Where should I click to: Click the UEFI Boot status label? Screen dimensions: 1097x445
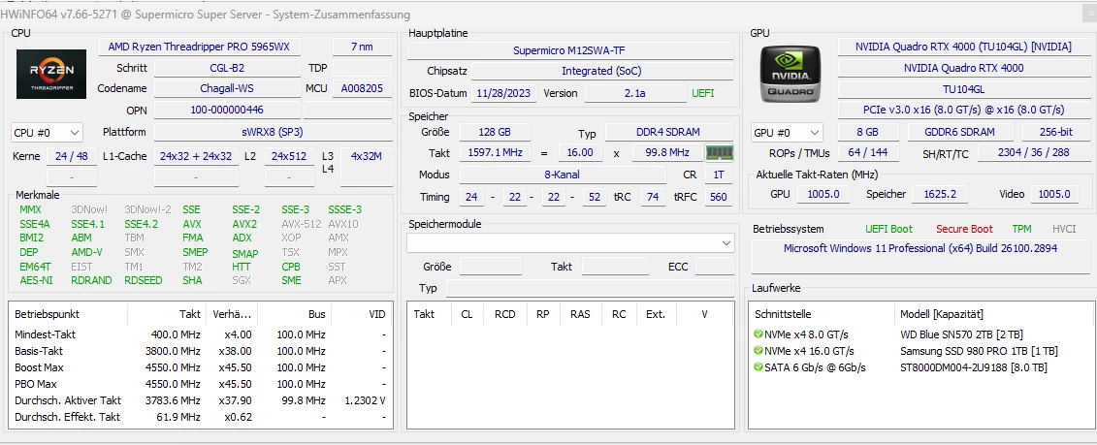pyautogui.click(x=888, y=229)
